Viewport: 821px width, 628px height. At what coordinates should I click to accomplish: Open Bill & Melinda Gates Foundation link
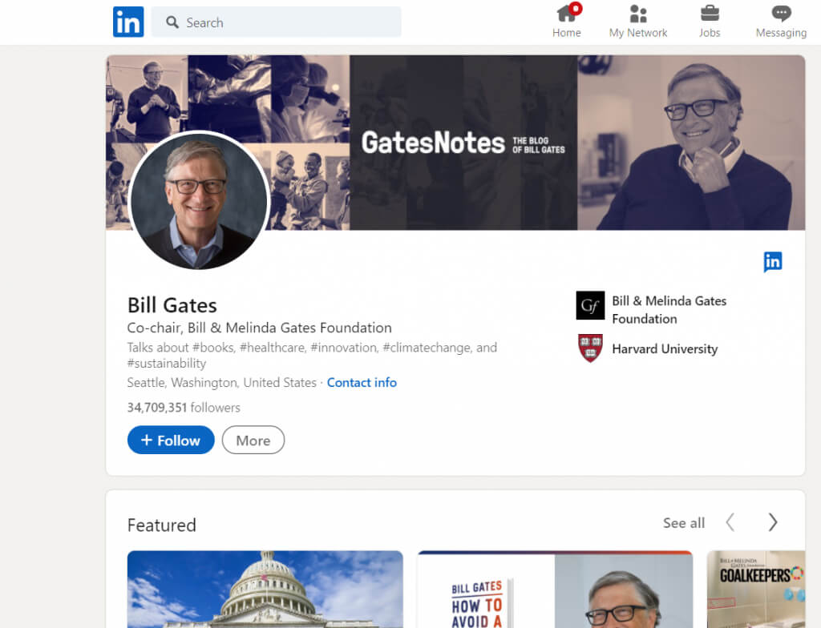pyautogui.click(x=669, y=310)
